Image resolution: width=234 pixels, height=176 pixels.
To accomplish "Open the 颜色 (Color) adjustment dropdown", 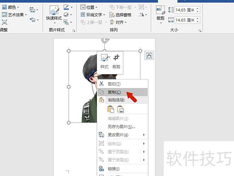I will (11, 7).
